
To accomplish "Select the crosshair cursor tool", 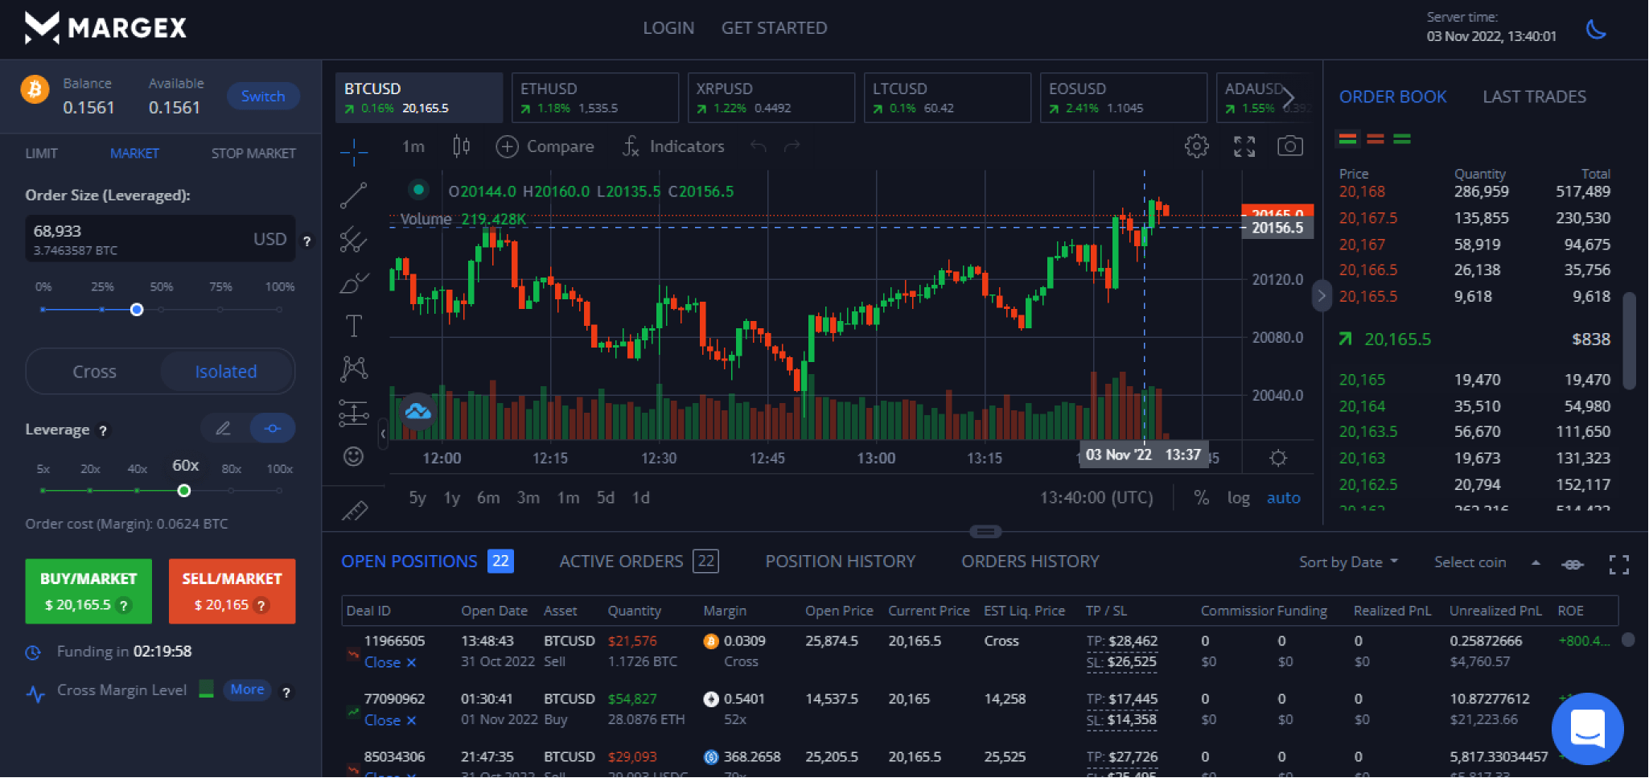I will [354, 151].
